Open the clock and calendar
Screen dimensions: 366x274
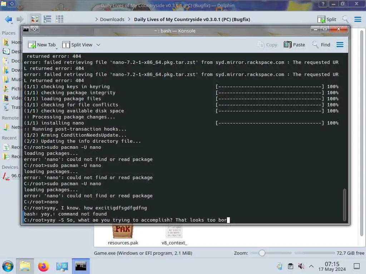point(332,267)
